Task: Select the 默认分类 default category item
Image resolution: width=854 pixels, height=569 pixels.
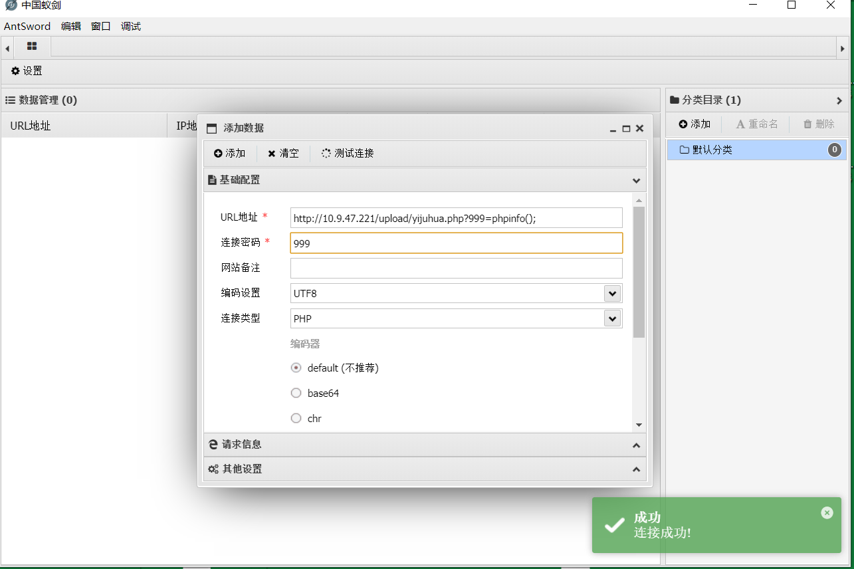Action: pos(756,150)
